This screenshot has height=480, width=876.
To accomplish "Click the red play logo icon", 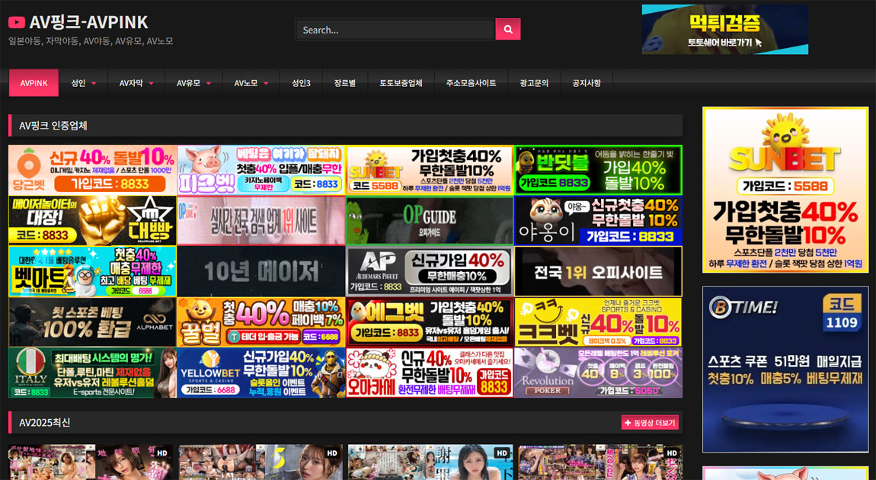I will 17,23.
